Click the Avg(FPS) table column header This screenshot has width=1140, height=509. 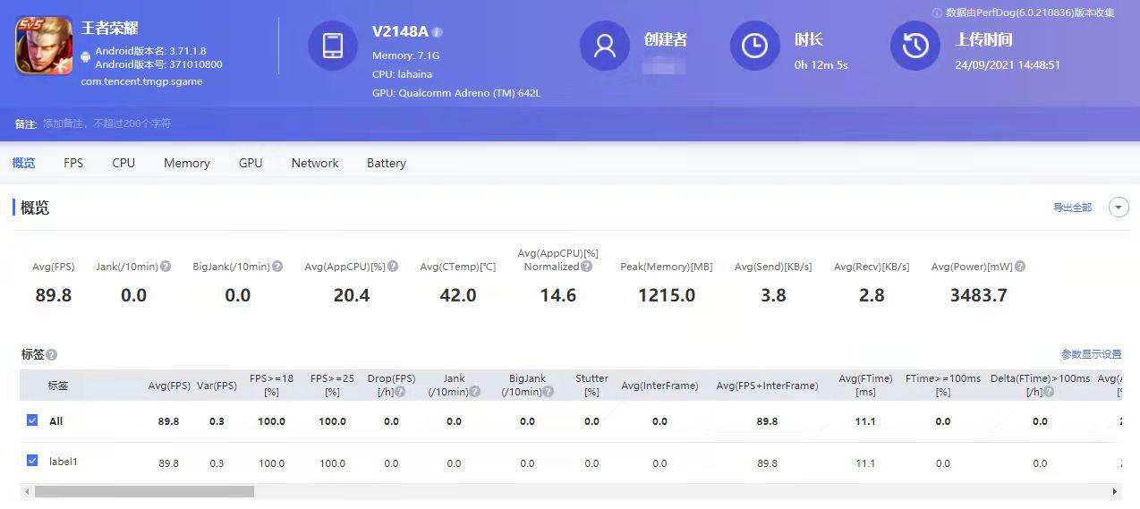coord(169,386)
